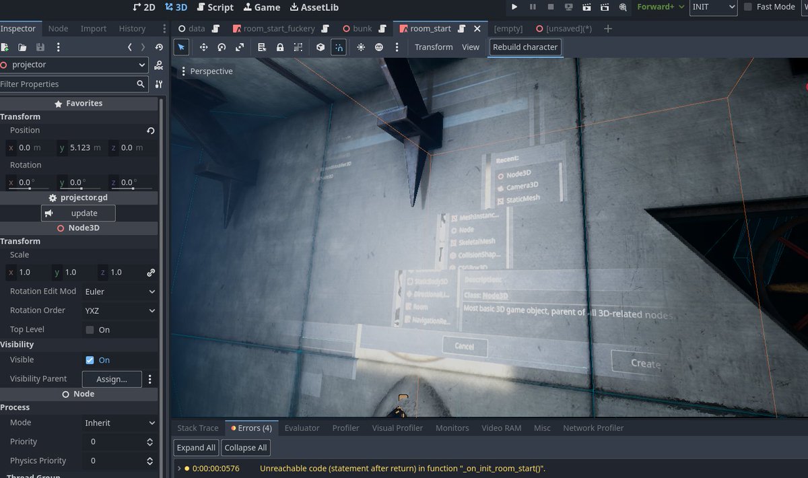
Task: Click the Remote Debug monitor icon
Action: pos(569,7)
